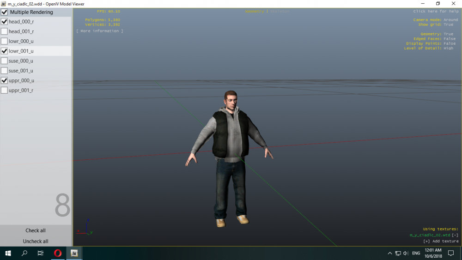Click the volume speaker icon in tray

(x=405, y=253)
